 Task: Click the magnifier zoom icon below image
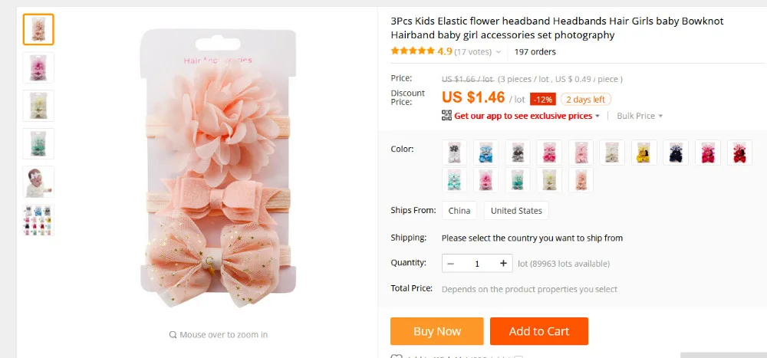point(173,334)
